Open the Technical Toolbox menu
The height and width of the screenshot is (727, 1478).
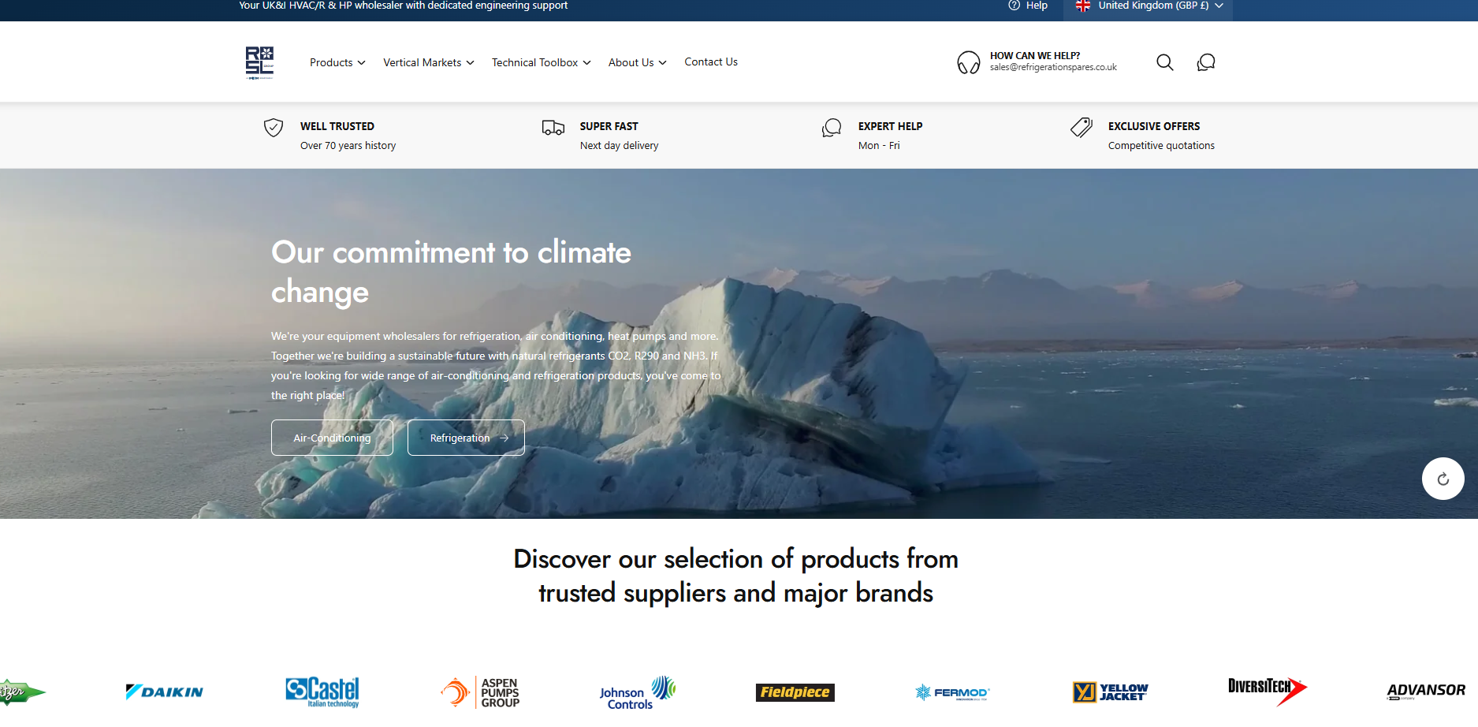541,62
